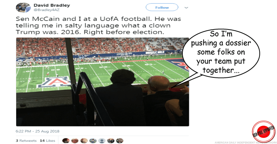Open the fourth liker avatar
The width and height of the screenshot is (277, 144).
tap(93, 141)
